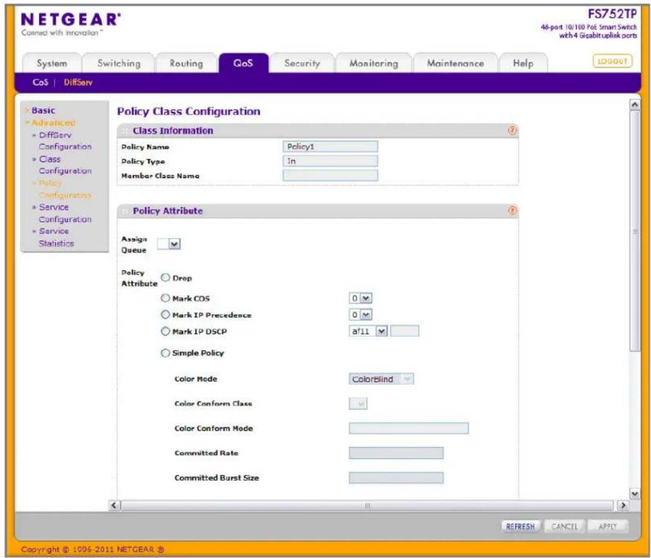Open the DiffServ submenu
The image size is (651, 558).
tap(78, 82)
